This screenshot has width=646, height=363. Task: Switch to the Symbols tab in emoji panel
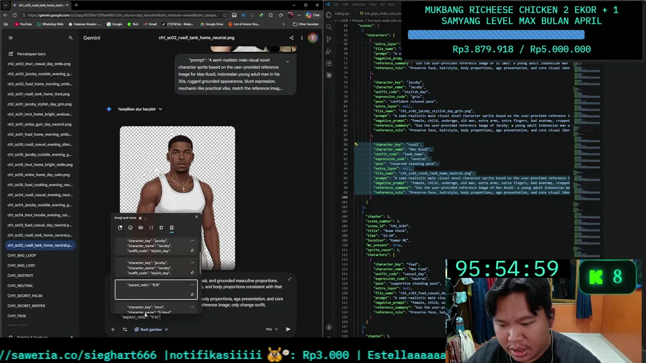tap(161, 228)
